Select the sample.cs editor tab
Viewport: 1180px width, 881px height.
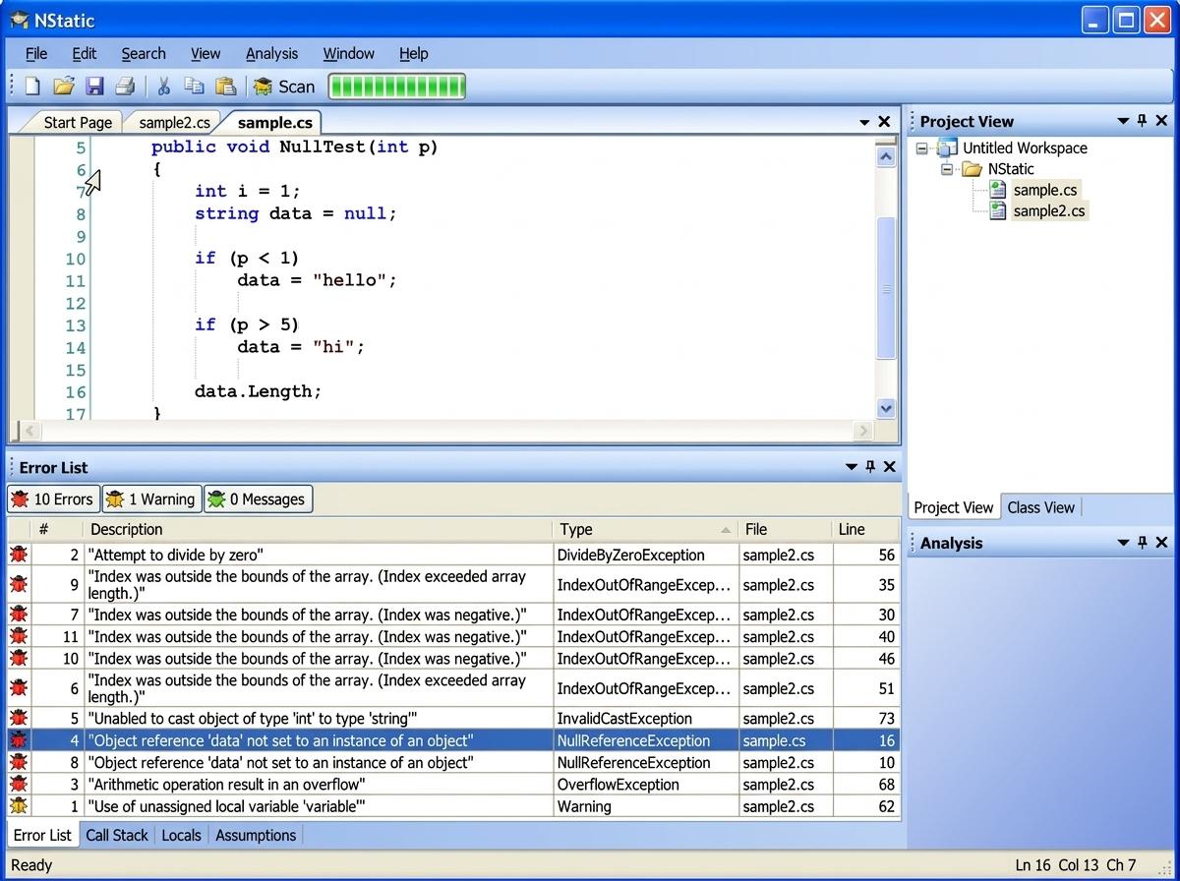(x=274, y=122)
